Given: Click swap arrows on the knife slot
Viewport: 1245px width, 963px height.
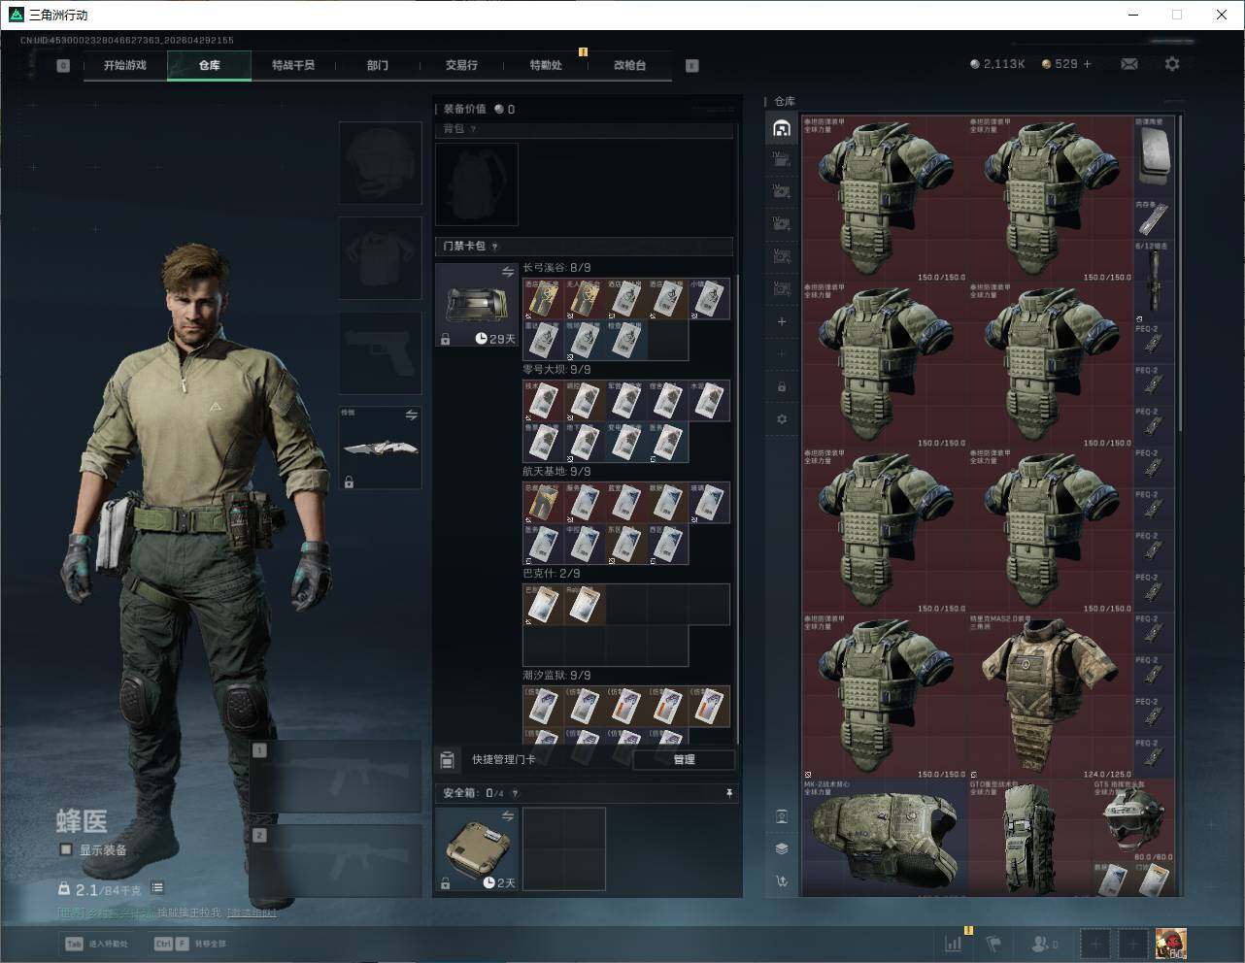Looking at the screenshot, I should click(412, 415).
